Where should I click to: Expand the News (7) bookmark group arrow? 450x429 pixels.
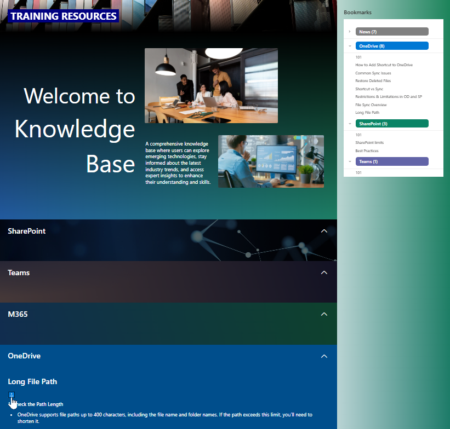click(350, 32)
